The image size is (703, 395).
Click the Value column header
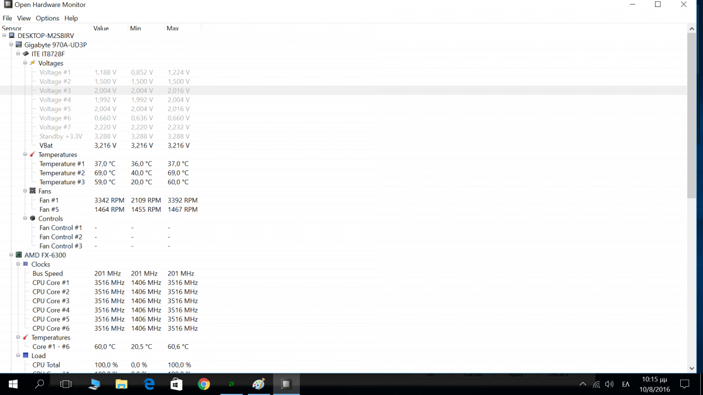[x=110, y=28]
